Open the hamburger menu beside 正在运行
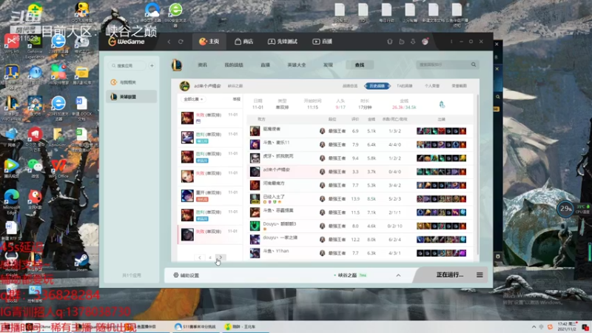This screenshot has width=592, height=333. pos(480,275)
